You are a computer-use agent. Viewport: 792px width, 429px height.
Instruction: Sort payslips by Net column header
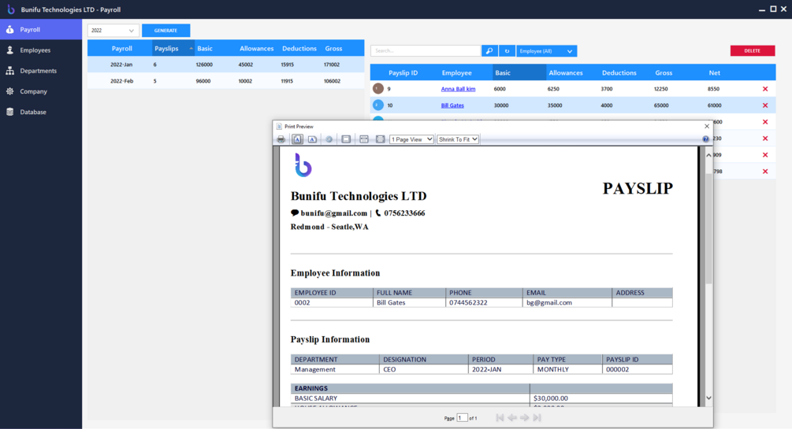(714, 72)
